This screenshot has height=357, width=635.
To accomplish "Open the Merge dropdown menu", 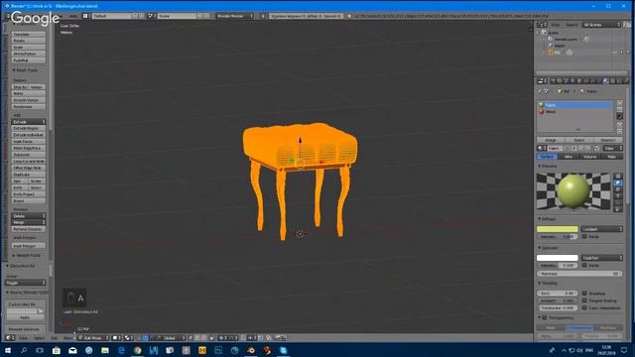I will pyautogui.click(x=29, y=222).
